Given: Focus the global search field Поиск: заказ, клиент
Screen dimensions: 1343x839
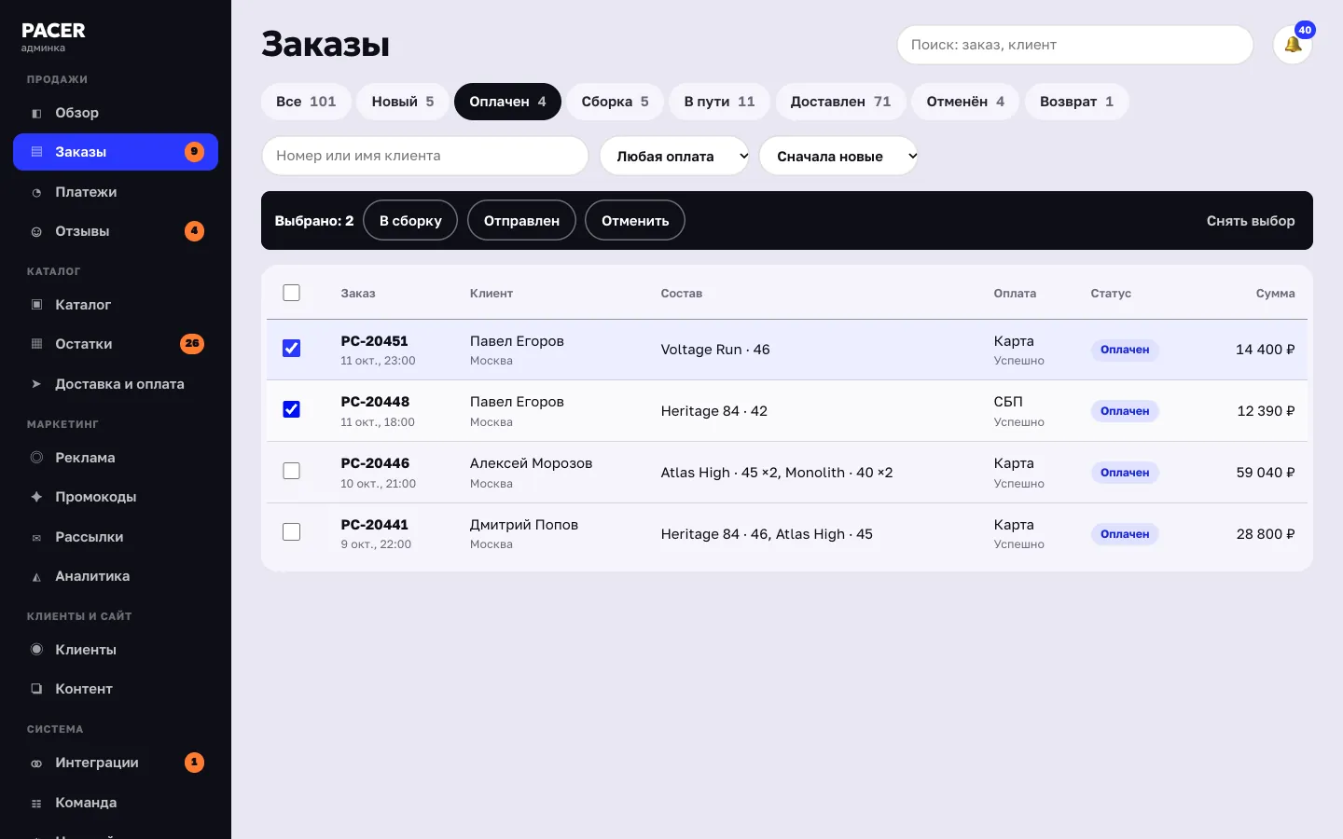Looking at the screenshot, I should click(x=1075, y=45).
